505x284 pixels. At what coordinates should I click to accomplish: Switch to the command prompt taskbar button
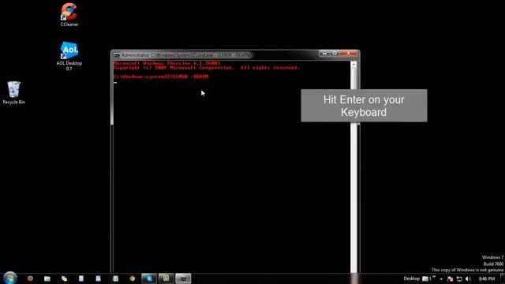point(183,278)
